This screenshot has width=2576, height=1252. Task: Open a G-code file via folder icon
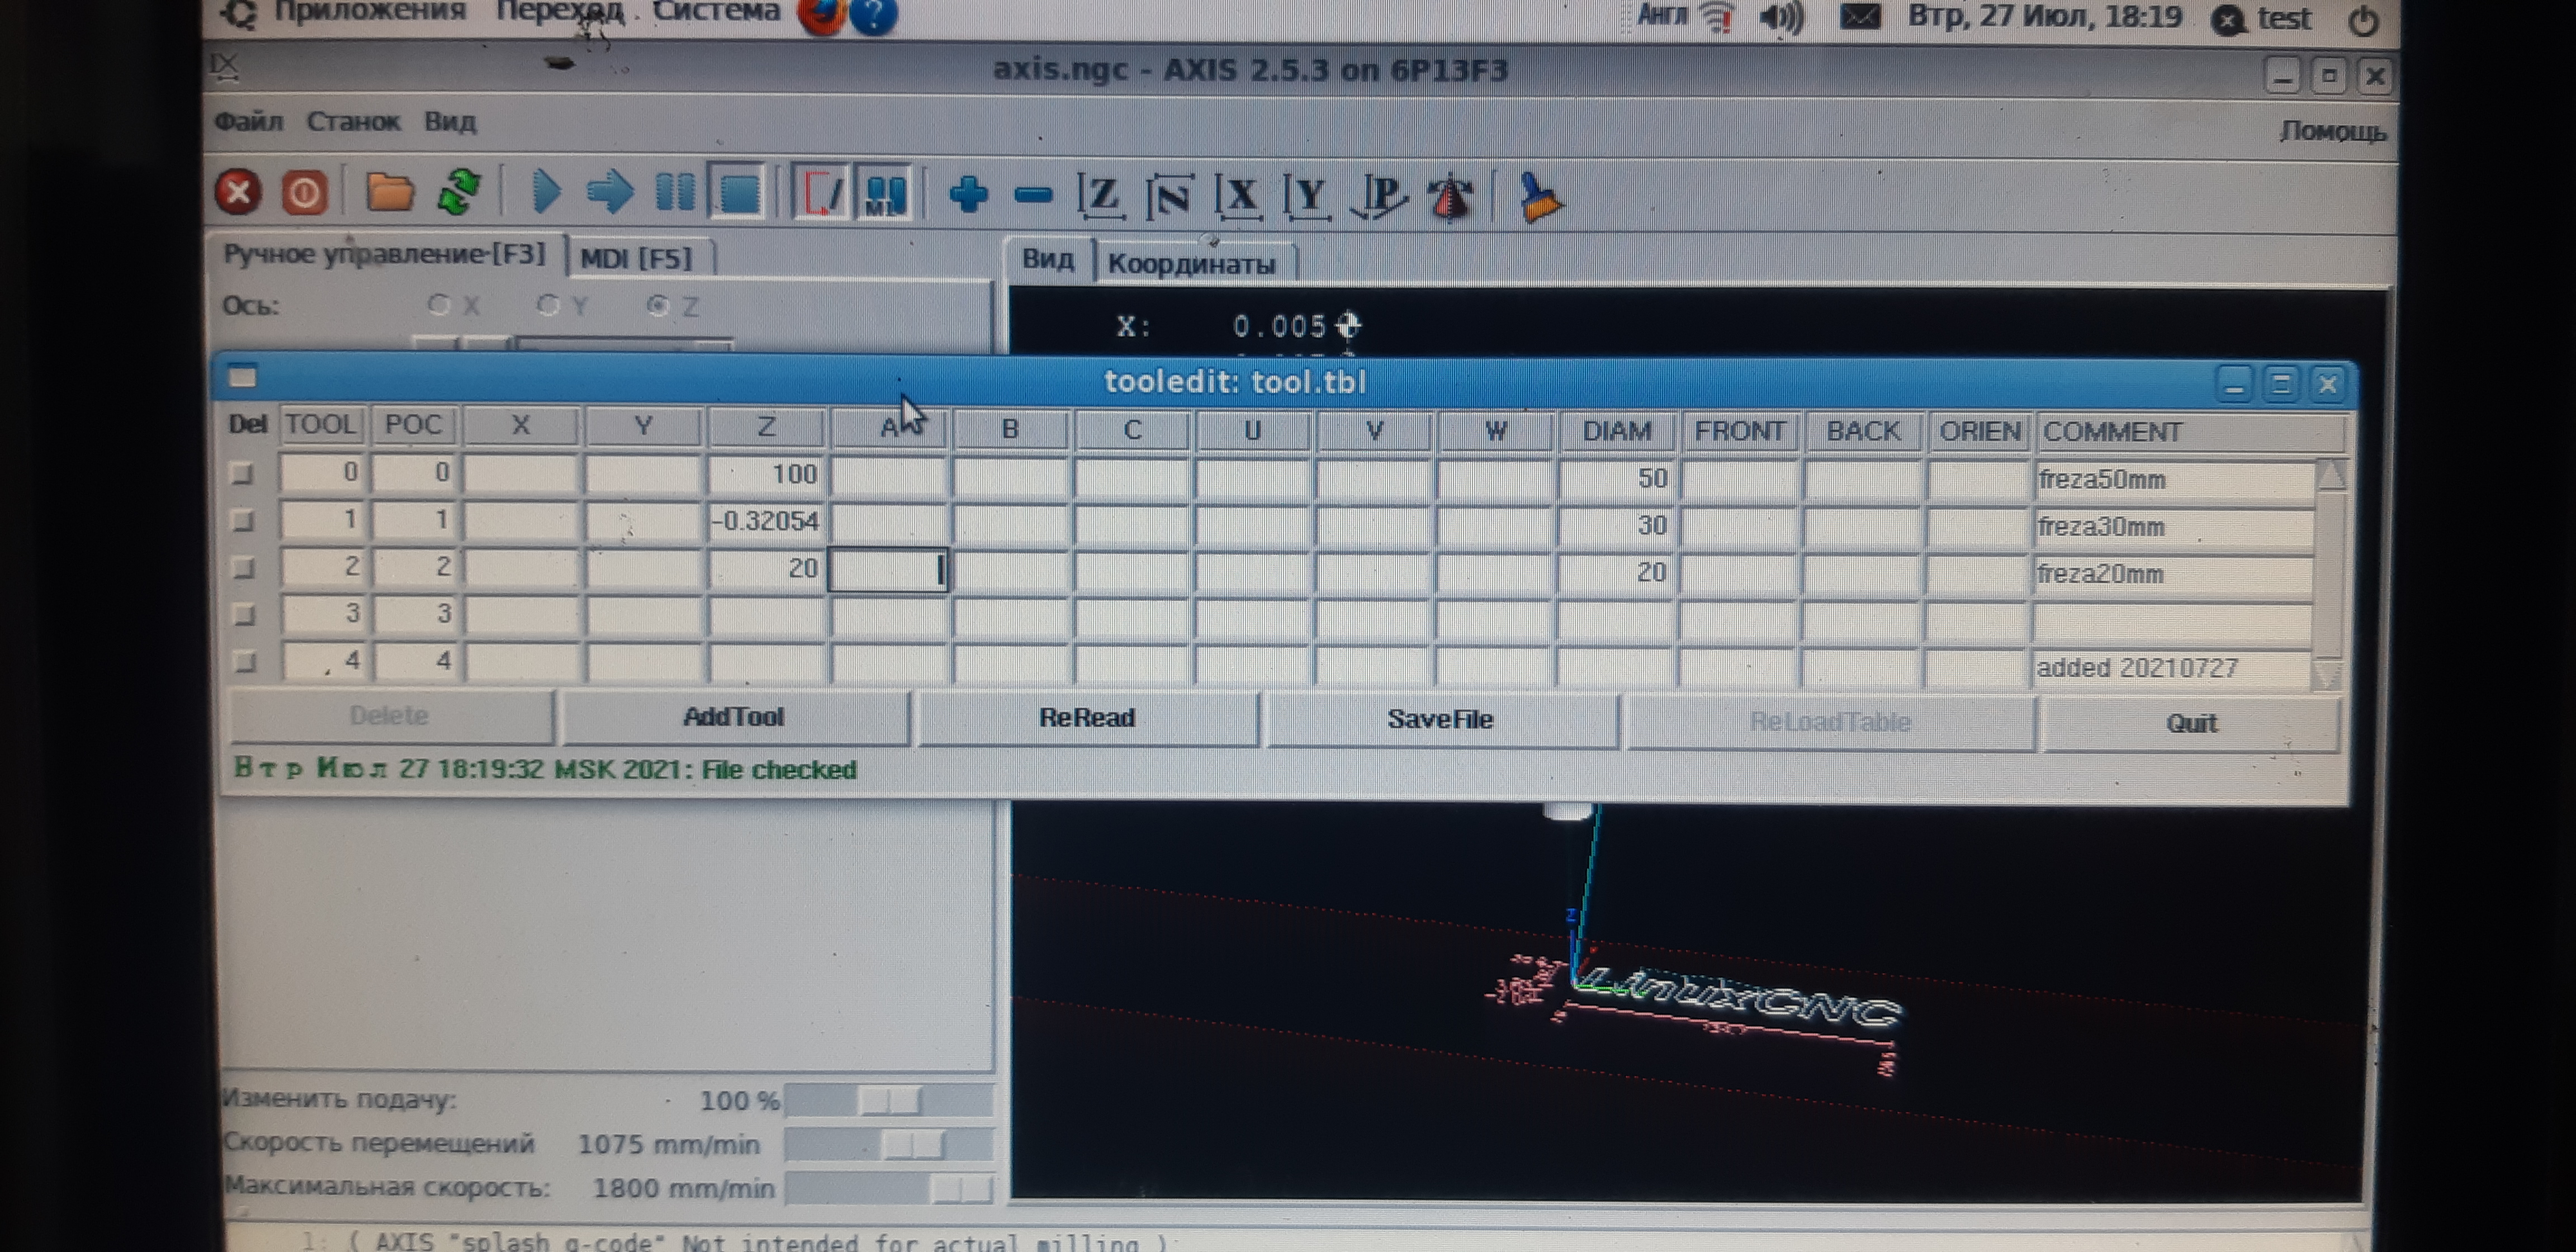(389, 192)
